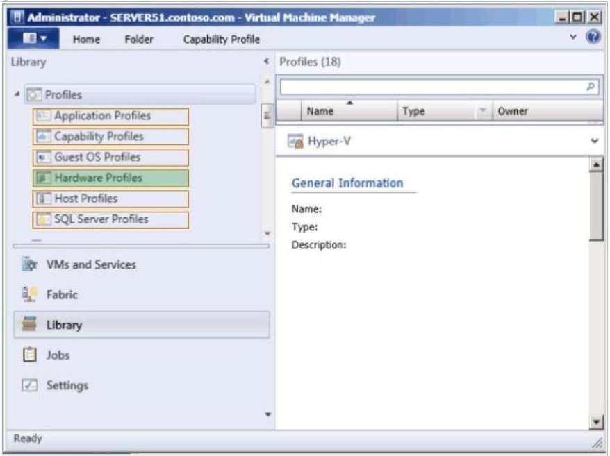Click the Application Profiles icon
The image size is (610, 456).
point(43,115)
